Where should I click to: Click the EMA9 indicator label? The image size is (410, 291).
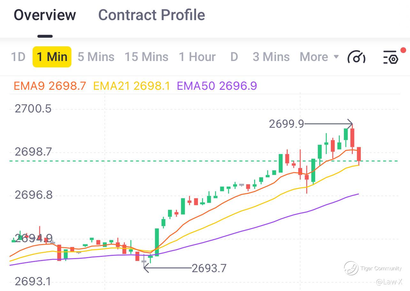[x=50, y=86]
